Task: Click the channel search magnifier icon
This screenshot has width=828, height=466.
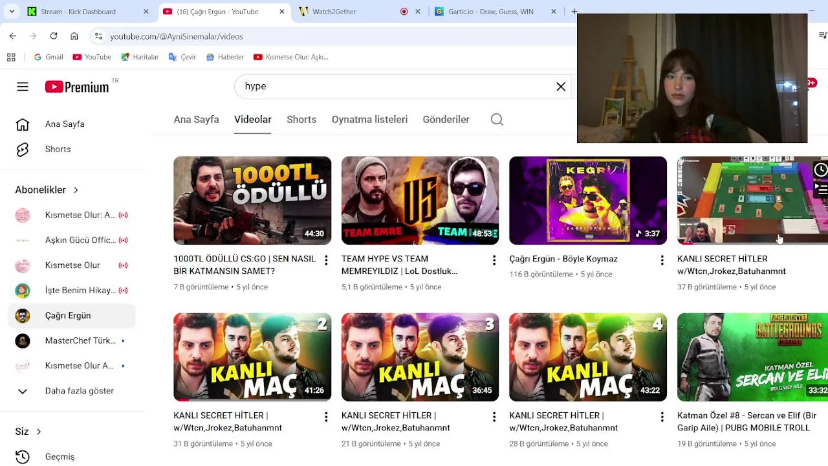Action: point(497,119)
